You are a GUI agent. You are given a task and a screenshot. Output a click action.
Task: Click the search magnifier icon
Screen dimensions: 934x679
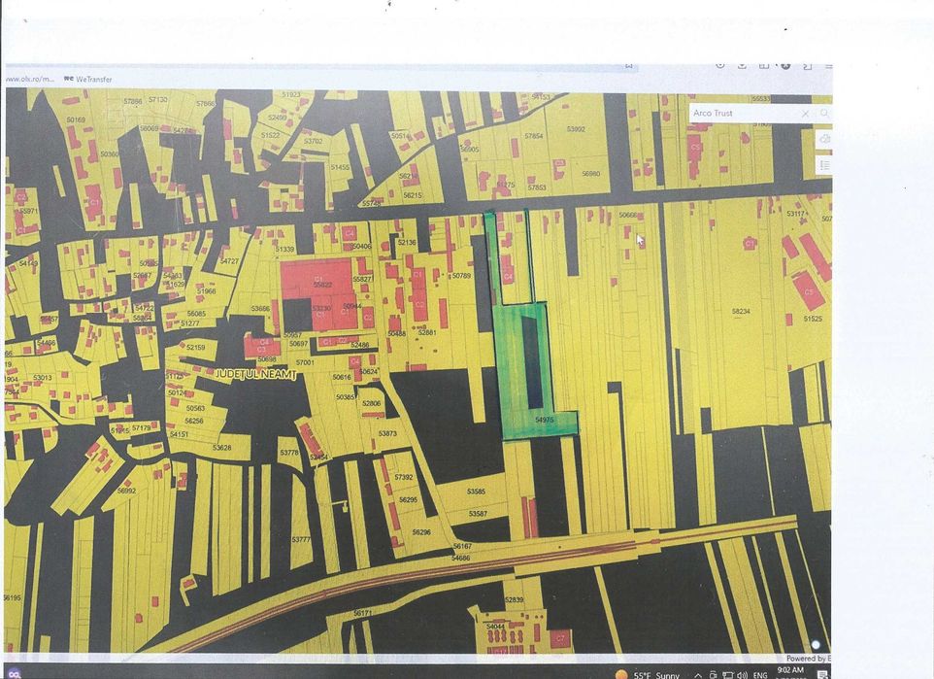pos(824,113)
